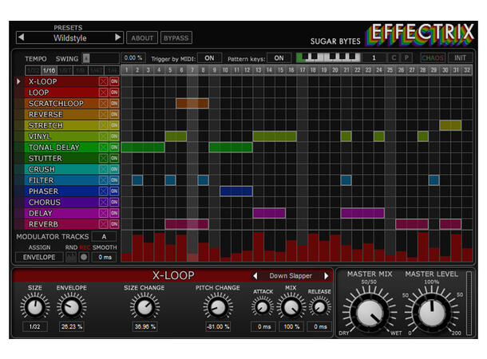
Task: Toggle the X-LOOP track ON button
Action: click(114, 81)
